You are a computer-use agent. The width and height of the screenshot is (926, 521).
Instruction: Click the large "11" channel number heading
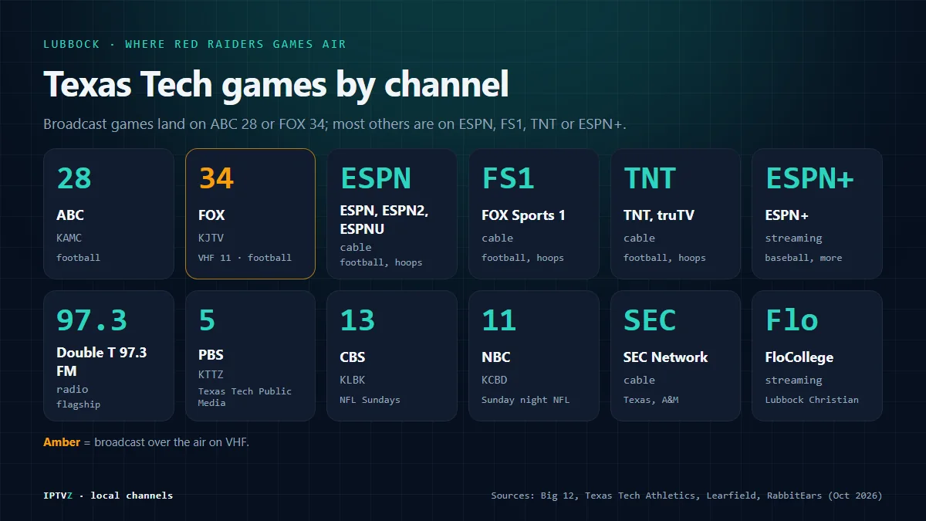(x=499, y=320)
